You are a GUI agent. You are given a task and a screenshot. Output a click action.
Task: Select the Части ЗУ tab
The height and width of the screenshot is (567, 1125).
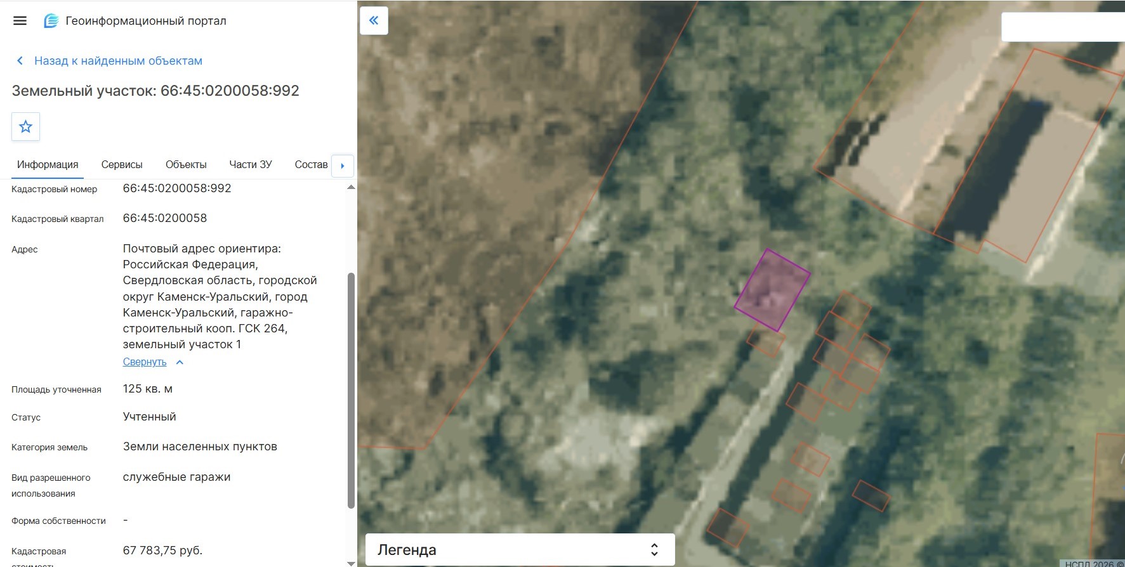click(251, 164)
